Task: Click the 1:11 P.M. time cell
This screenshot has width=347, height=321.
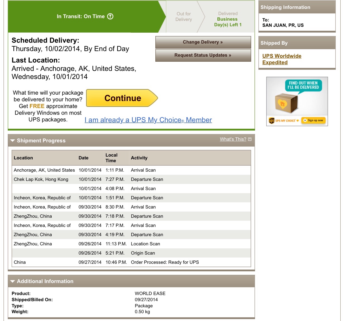Action: tap(115, 170)
